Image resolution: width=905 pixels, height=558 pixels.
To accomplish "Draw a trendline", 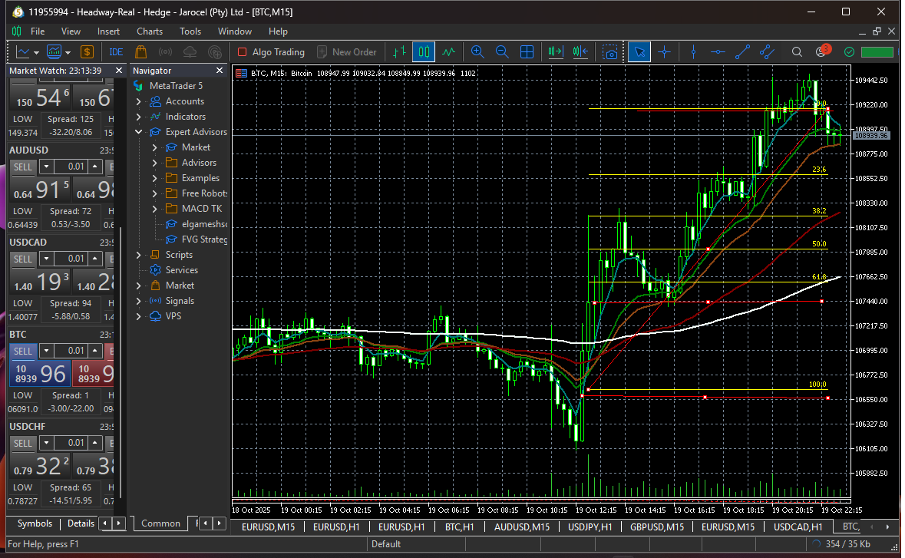I will coord(742,52).
